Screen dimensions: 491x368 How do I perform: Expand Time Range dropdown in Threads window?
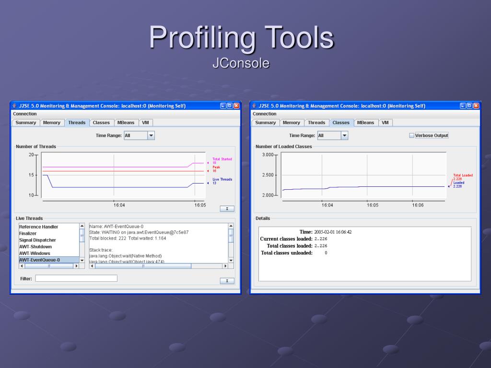151,136
